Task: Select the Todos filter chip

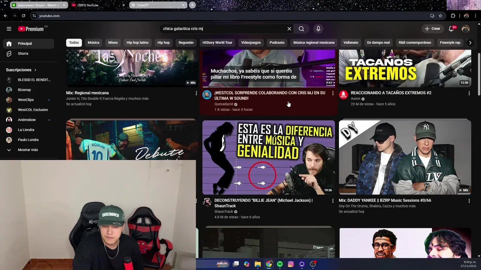Action: [74, 43]
